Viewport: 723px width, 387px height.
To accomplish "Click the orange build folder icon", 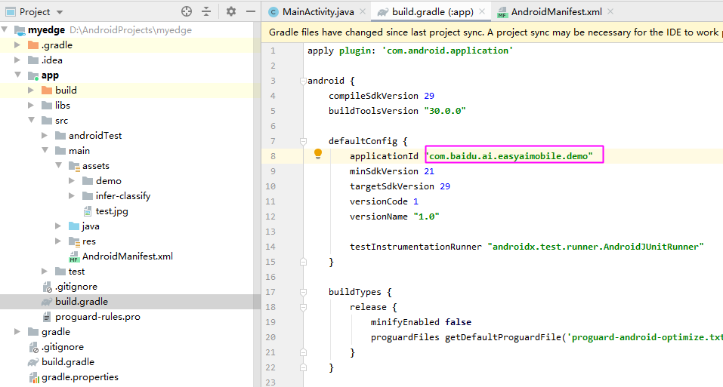I will click(47, 91).
